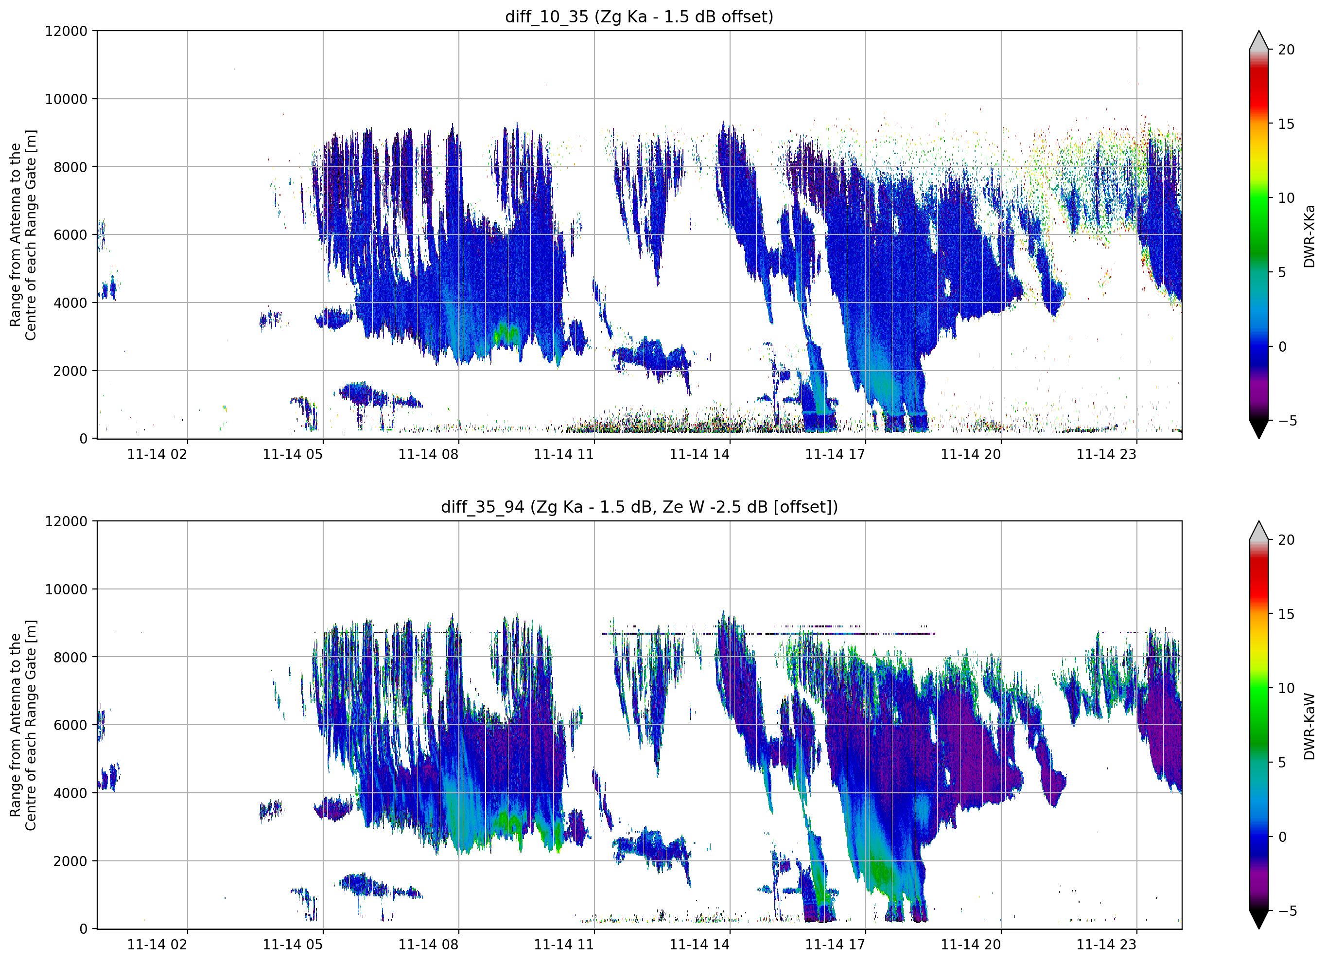Click the 20 tick on the DWR-KaW colorbar
The width and height of the screenshot is (1326, 962).
pos(1286,540)
